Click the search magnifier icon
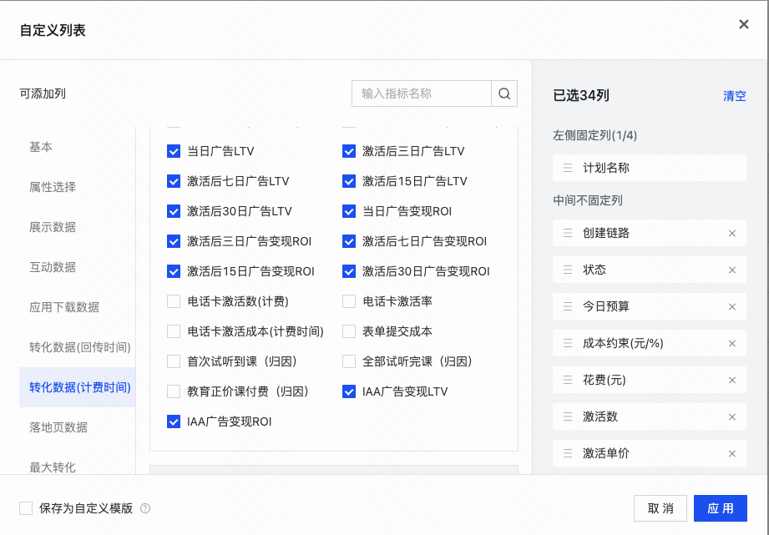 [x=504, y=93]
